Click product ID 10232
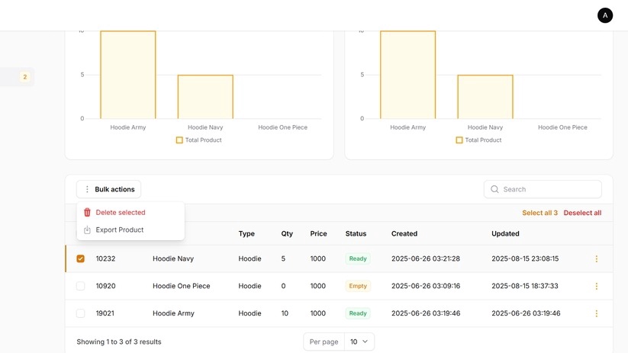Image resolution: width=628 pixels, height=353 pixels. [105, 258]
